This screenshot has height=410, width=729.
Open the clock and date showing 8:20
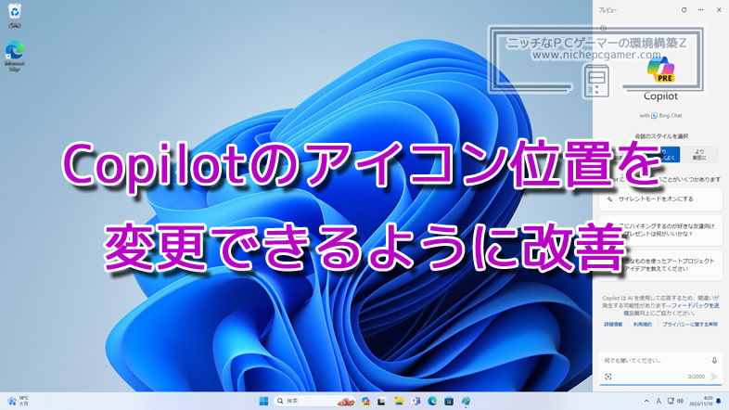[701, 401]
